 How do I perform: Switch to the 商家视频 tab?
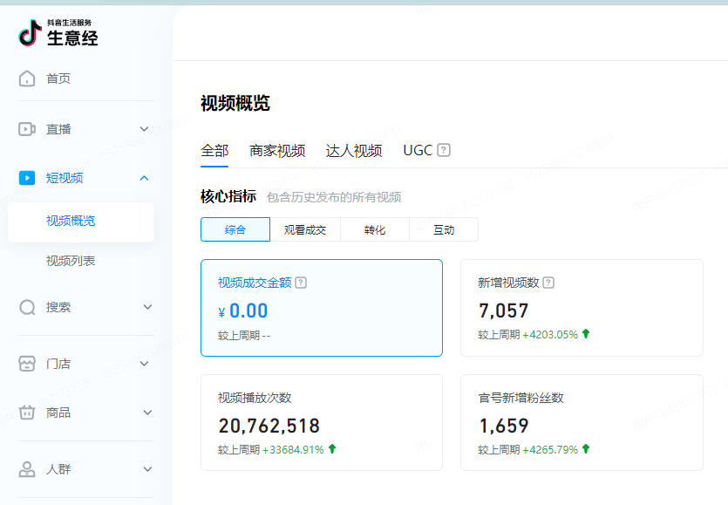coord(277,150)
